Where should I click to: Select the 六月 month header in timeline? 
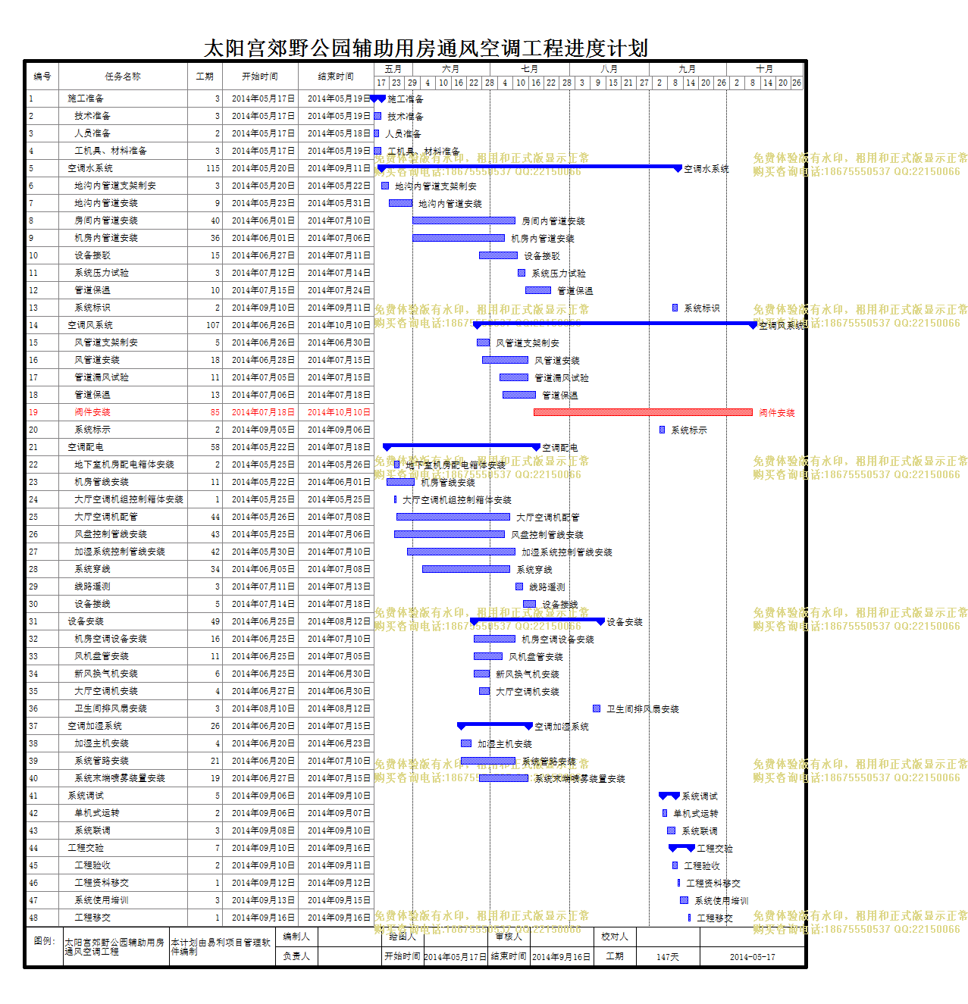(450, 69)
